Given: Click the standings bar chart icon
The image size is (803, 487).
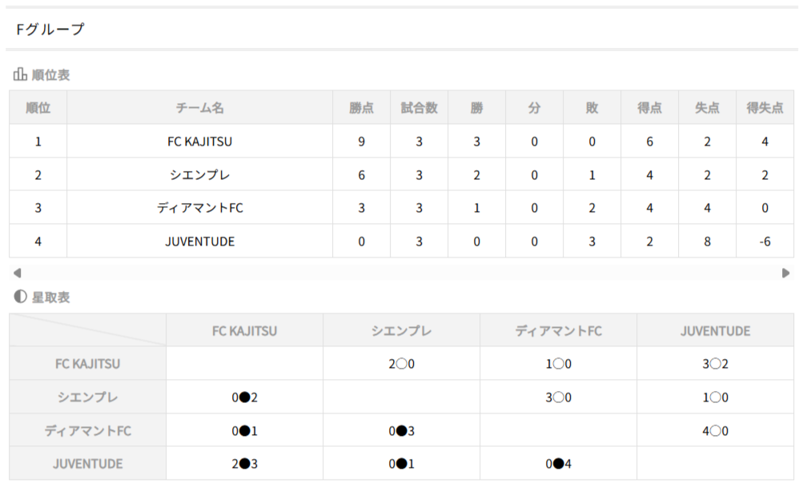Looking at the screenshot, I should tap(20, 75).
